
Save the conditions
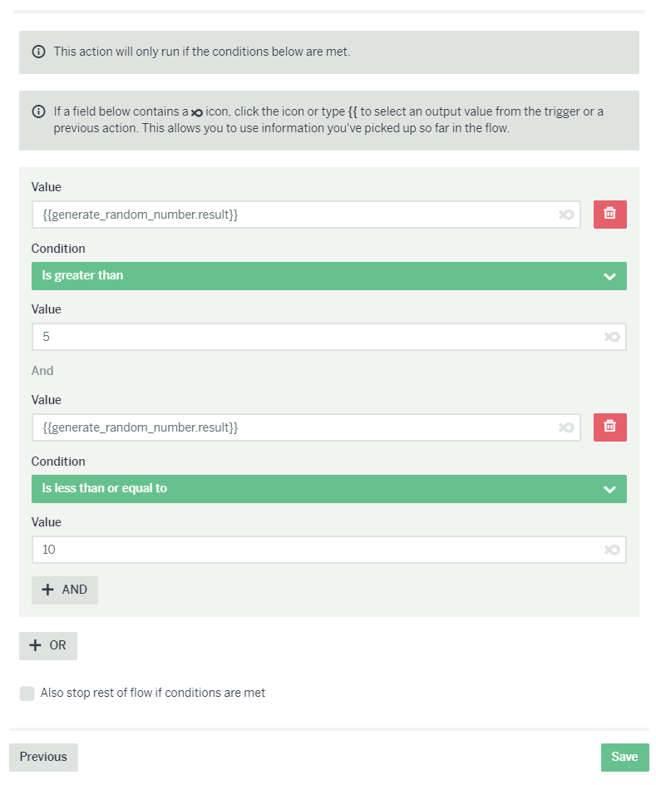[624, 757]
